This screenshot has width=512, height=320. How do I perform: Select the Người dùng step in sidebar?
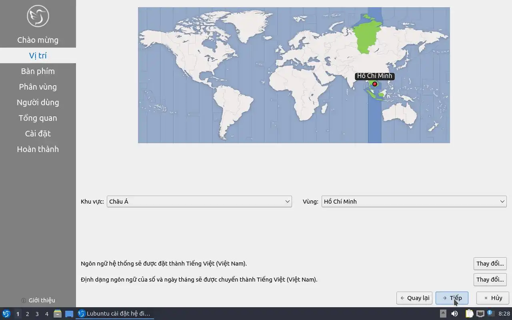click(x=38, y=102)
